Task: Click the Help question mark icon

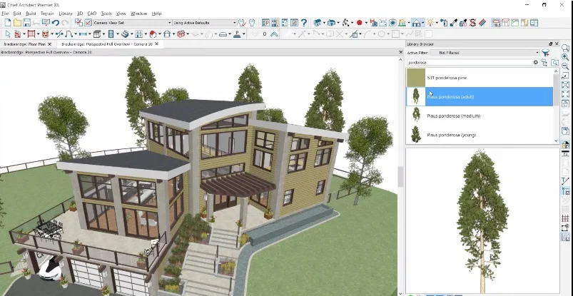Action: coord(304,23)
